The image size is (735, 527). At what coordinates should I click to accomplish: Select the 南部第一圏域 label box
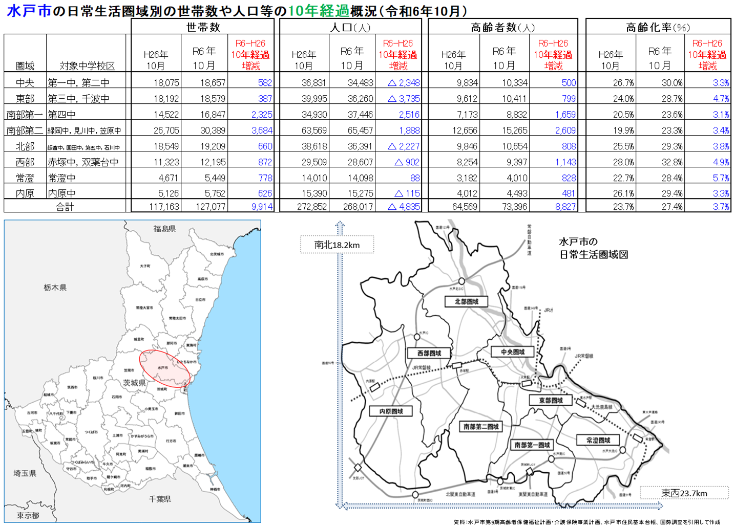click(x=532, y=445)
